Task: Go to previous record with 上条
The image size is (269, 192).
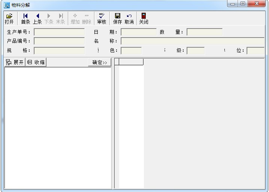Action: coord(37,18)
